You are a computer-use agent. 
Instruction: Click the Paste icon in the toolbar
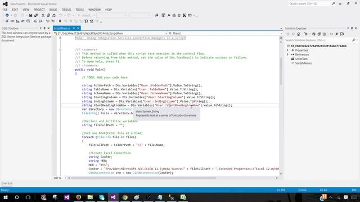(x=54, y=15)
